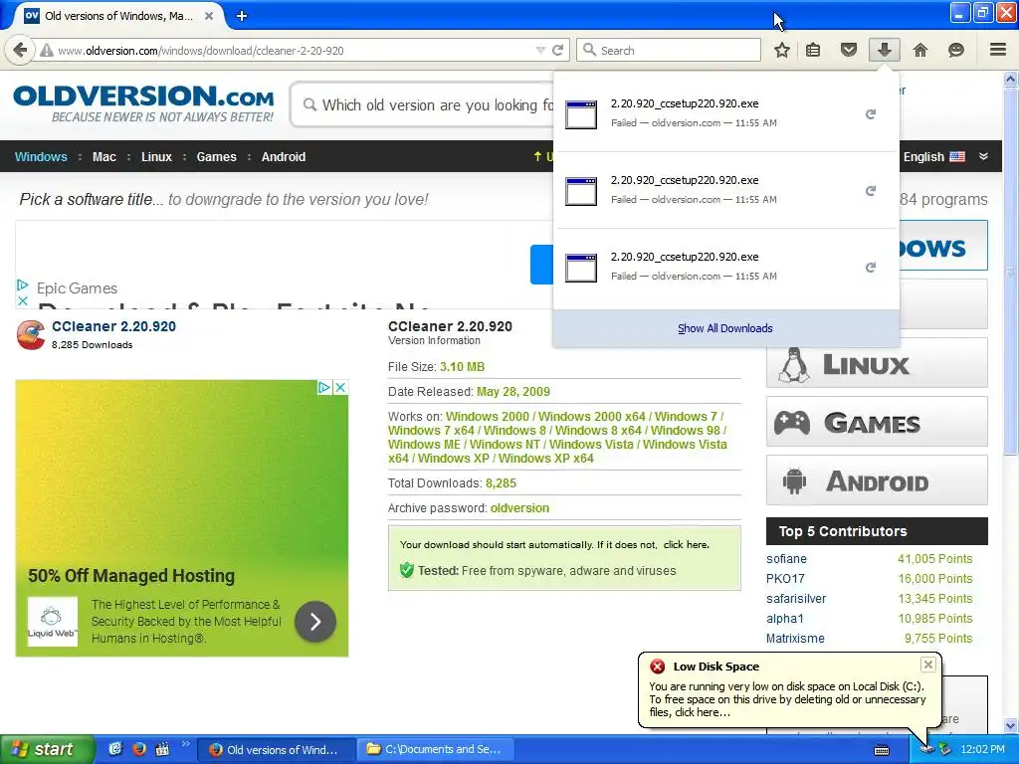Screen dimensions: 1019x764
Task: Open the Mac navigation item
Action: tap(103, 156)
